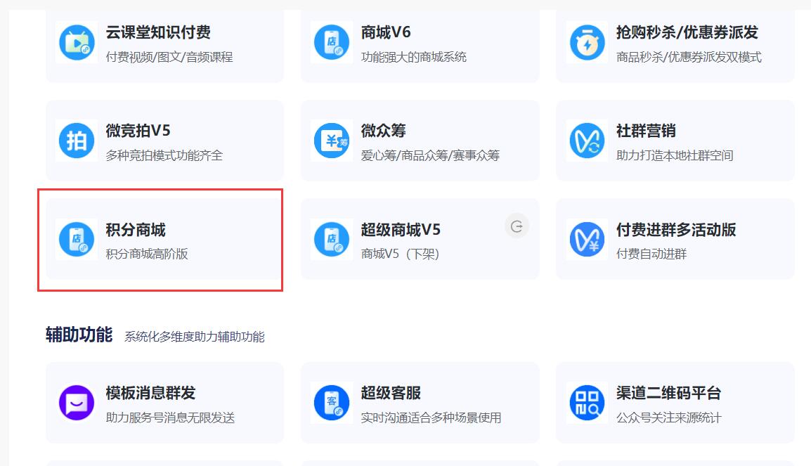Click the text 实时沟通适合多种场景使用
Viewport: 811px width, 466px height.
(431, 418)
